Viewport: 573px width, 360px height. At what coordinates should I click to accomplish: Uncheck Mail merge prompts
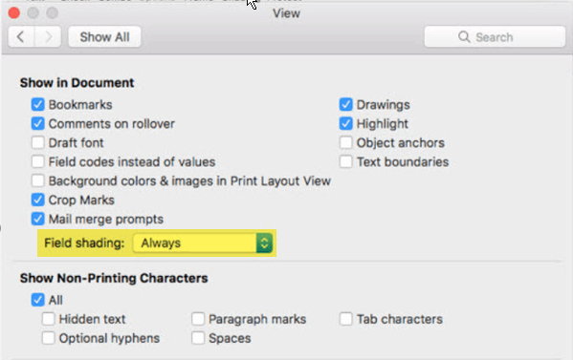tap(37, 219)
